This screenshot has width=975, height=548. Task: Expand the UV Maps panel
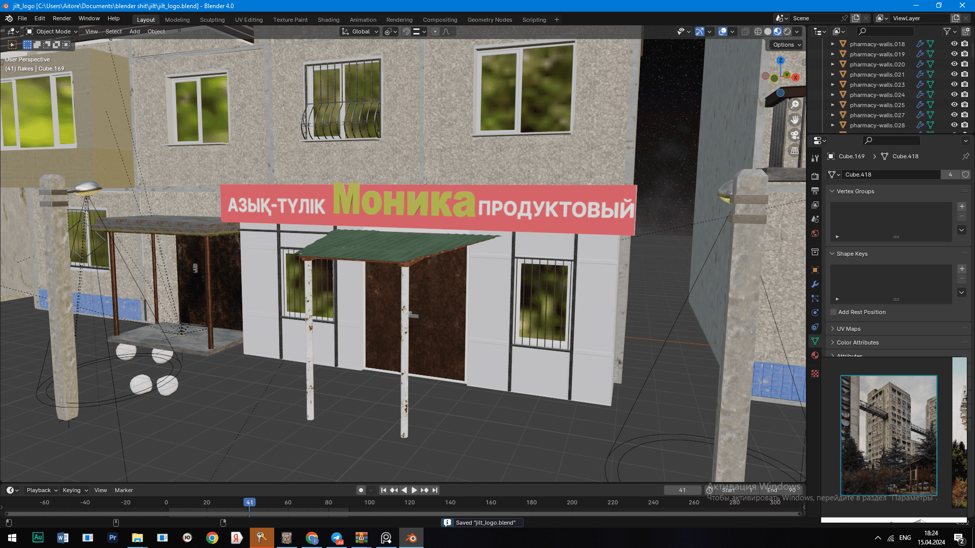pos(832,329)
